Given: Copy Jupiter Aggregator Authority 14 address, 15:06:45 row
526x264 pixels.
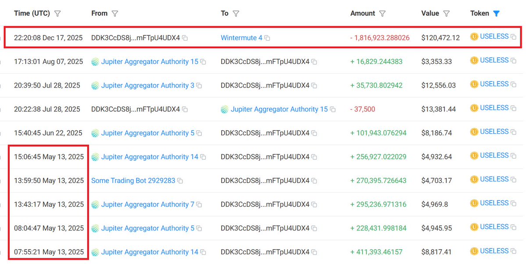Looking at the screenshot, I should coord(203,157).
